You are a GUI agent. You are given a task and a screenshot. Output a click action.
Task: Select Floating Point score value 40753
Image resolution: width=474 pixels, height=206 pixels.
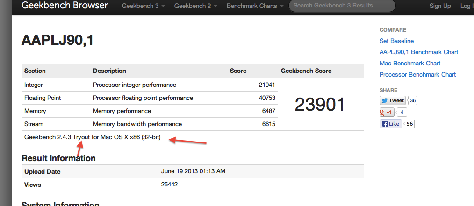(x=267, y=98)
